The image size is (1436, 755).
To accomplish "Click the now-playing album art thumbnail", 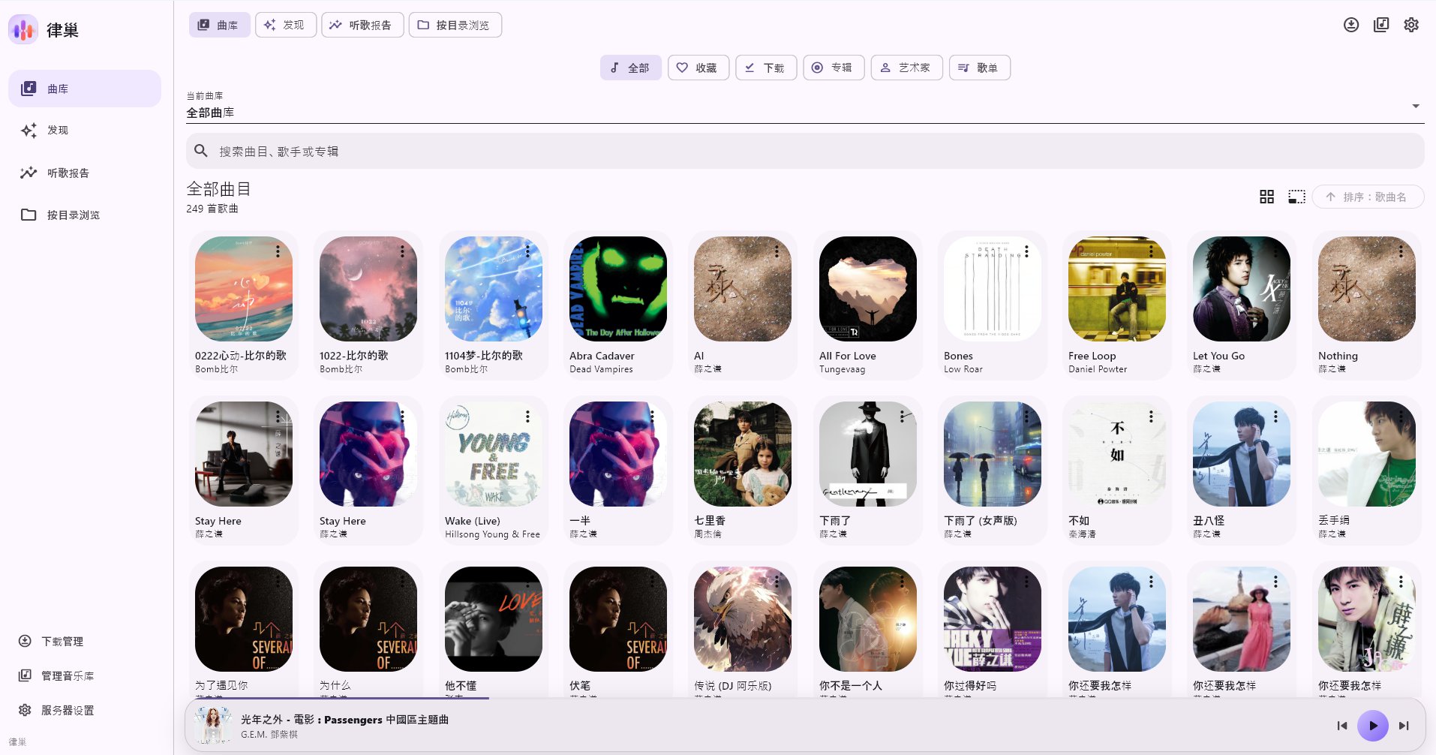I will pos(213,725).
